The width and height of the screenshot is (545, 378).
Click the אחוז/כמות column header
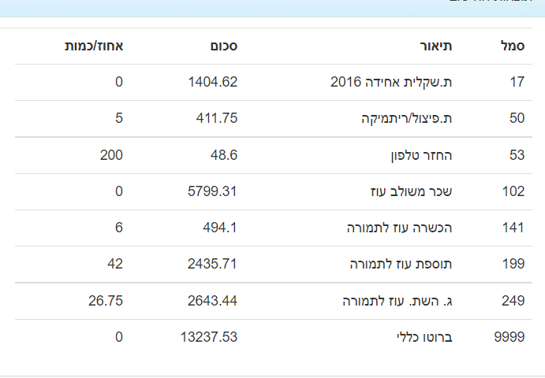(x=94, y=46)
